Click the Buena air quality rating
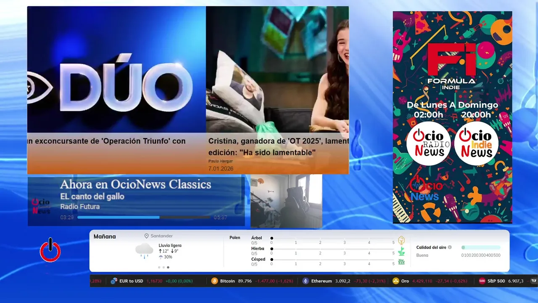This screenshot has height=303, width=538. (422, 255)
